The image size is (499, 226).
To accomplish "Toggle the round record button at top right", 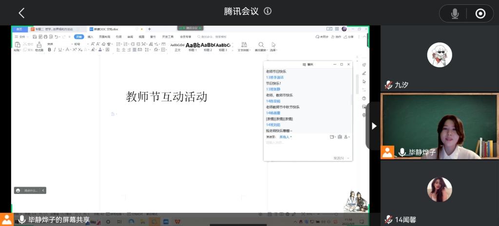I will click(480, 14).
